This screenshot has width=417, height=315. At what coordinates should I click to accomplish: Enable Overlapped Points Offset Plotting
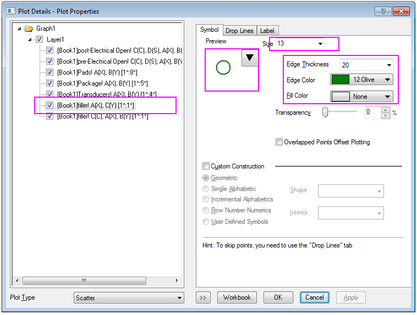click(x=279, y=142)
